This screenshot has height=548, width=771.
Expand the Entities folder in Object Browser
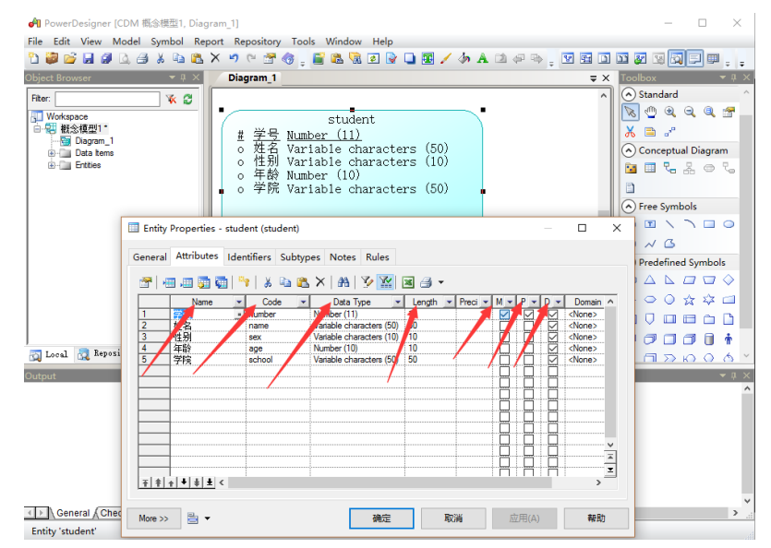tap(53, 165)
